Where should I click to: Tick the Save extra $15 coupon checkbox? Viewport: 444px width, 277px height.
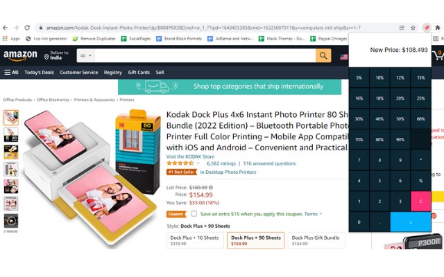194,214
